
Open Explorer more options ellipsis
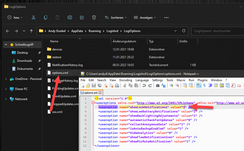pyautogui.click(x=166, y=18)
